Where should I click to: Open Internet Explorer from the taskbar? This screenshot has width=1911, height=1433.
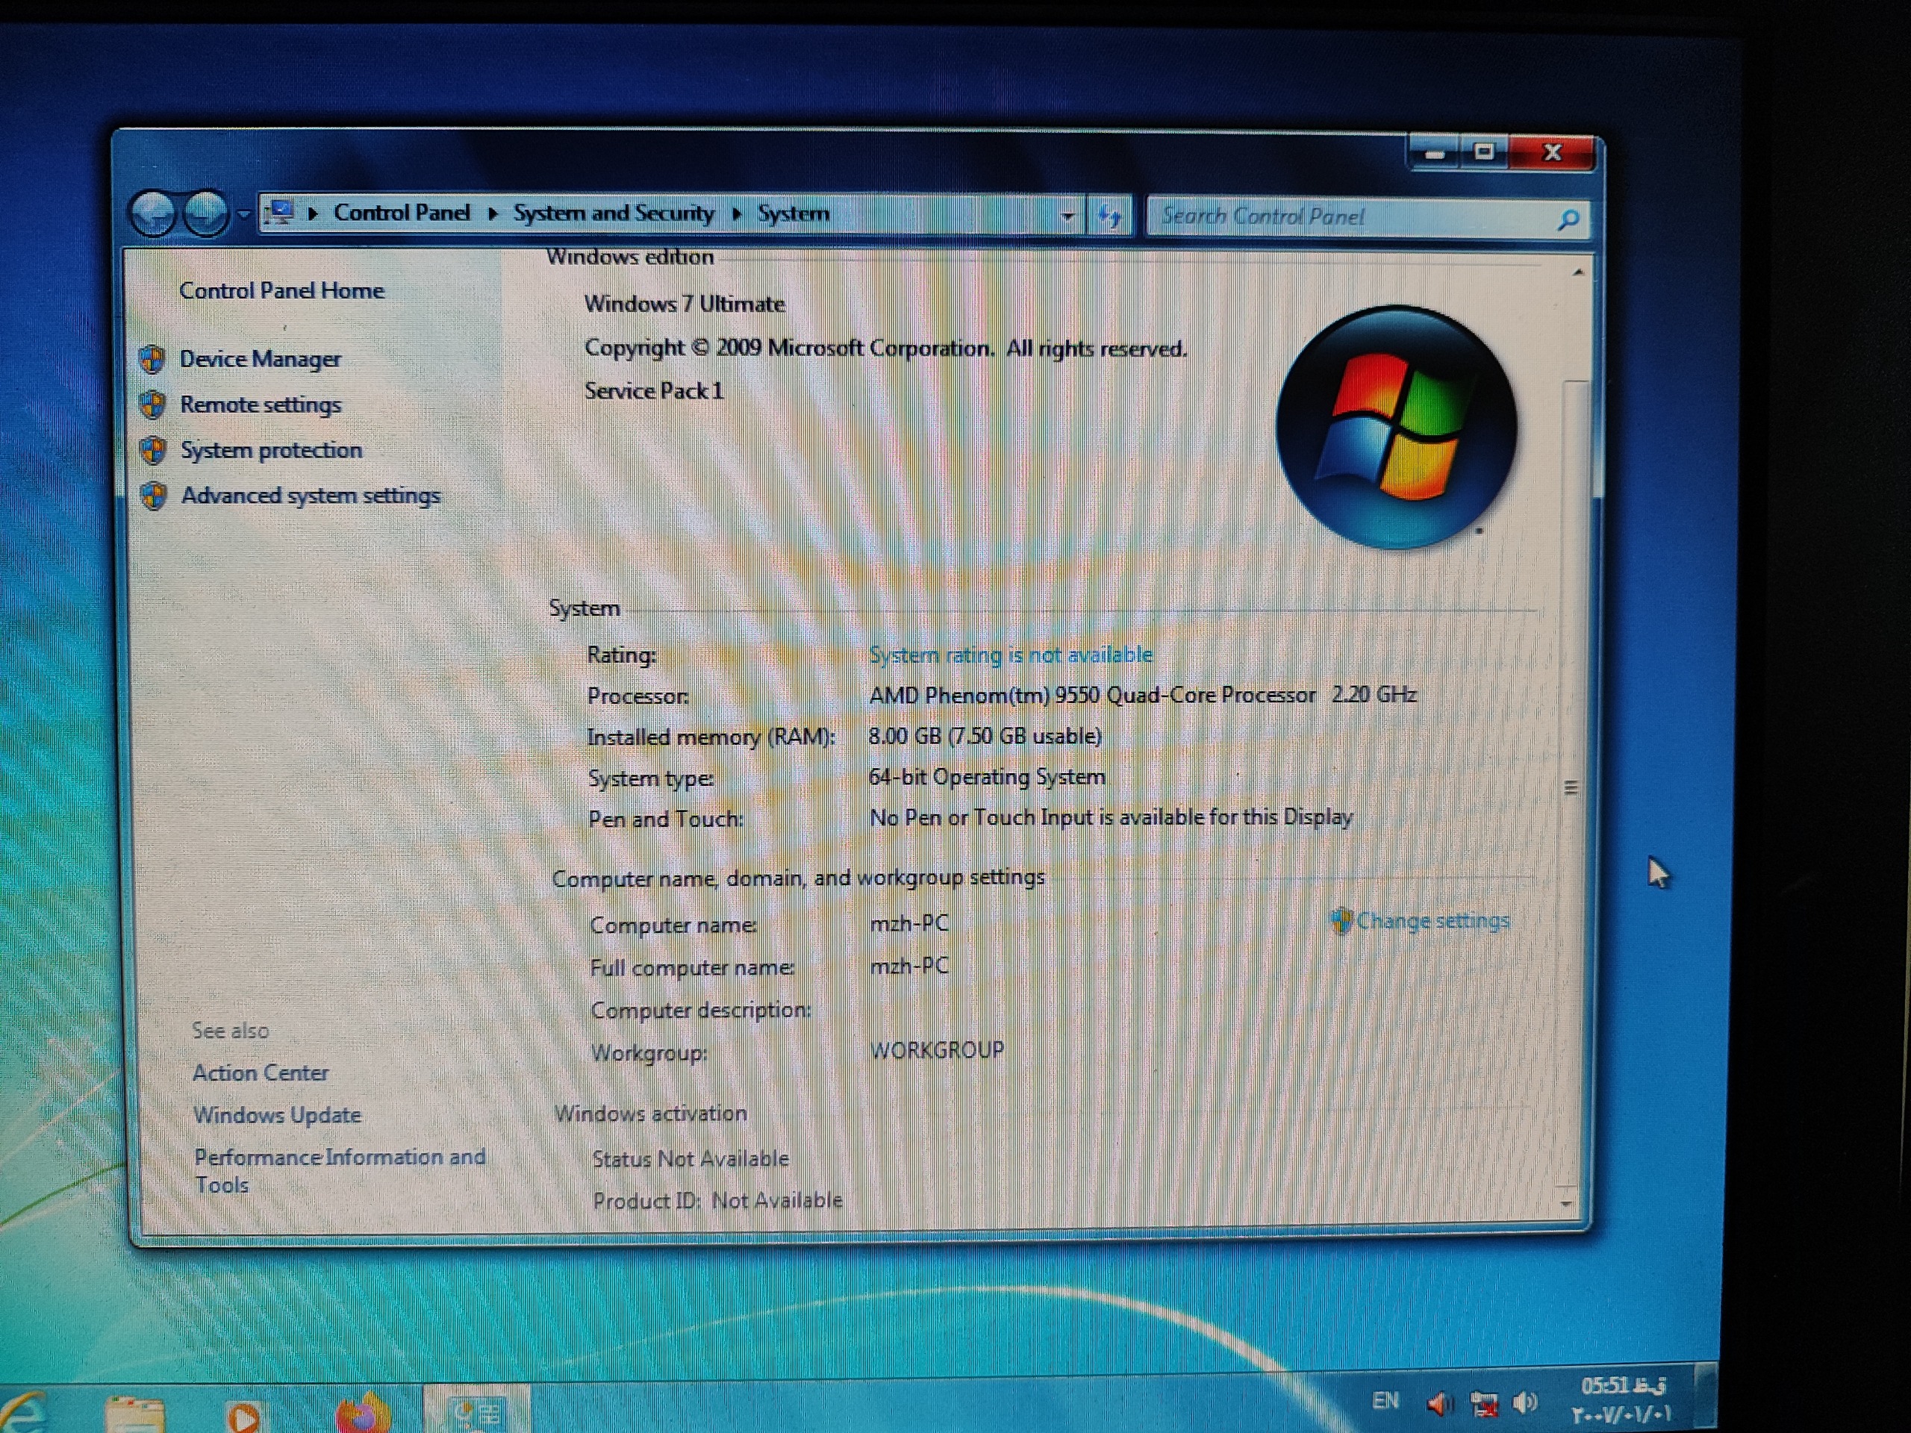(22, 1414)
